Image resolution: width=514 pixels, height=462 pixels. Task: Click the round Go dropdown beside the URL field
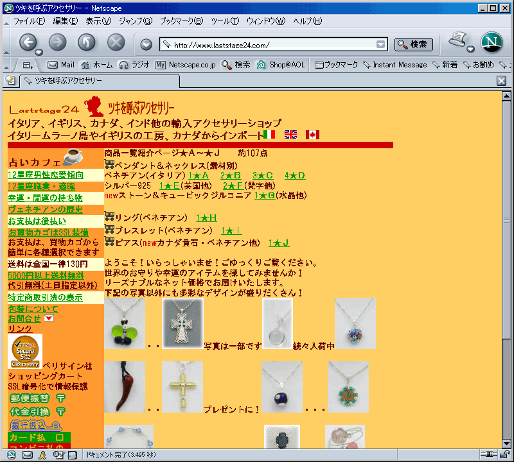point(146,44)
